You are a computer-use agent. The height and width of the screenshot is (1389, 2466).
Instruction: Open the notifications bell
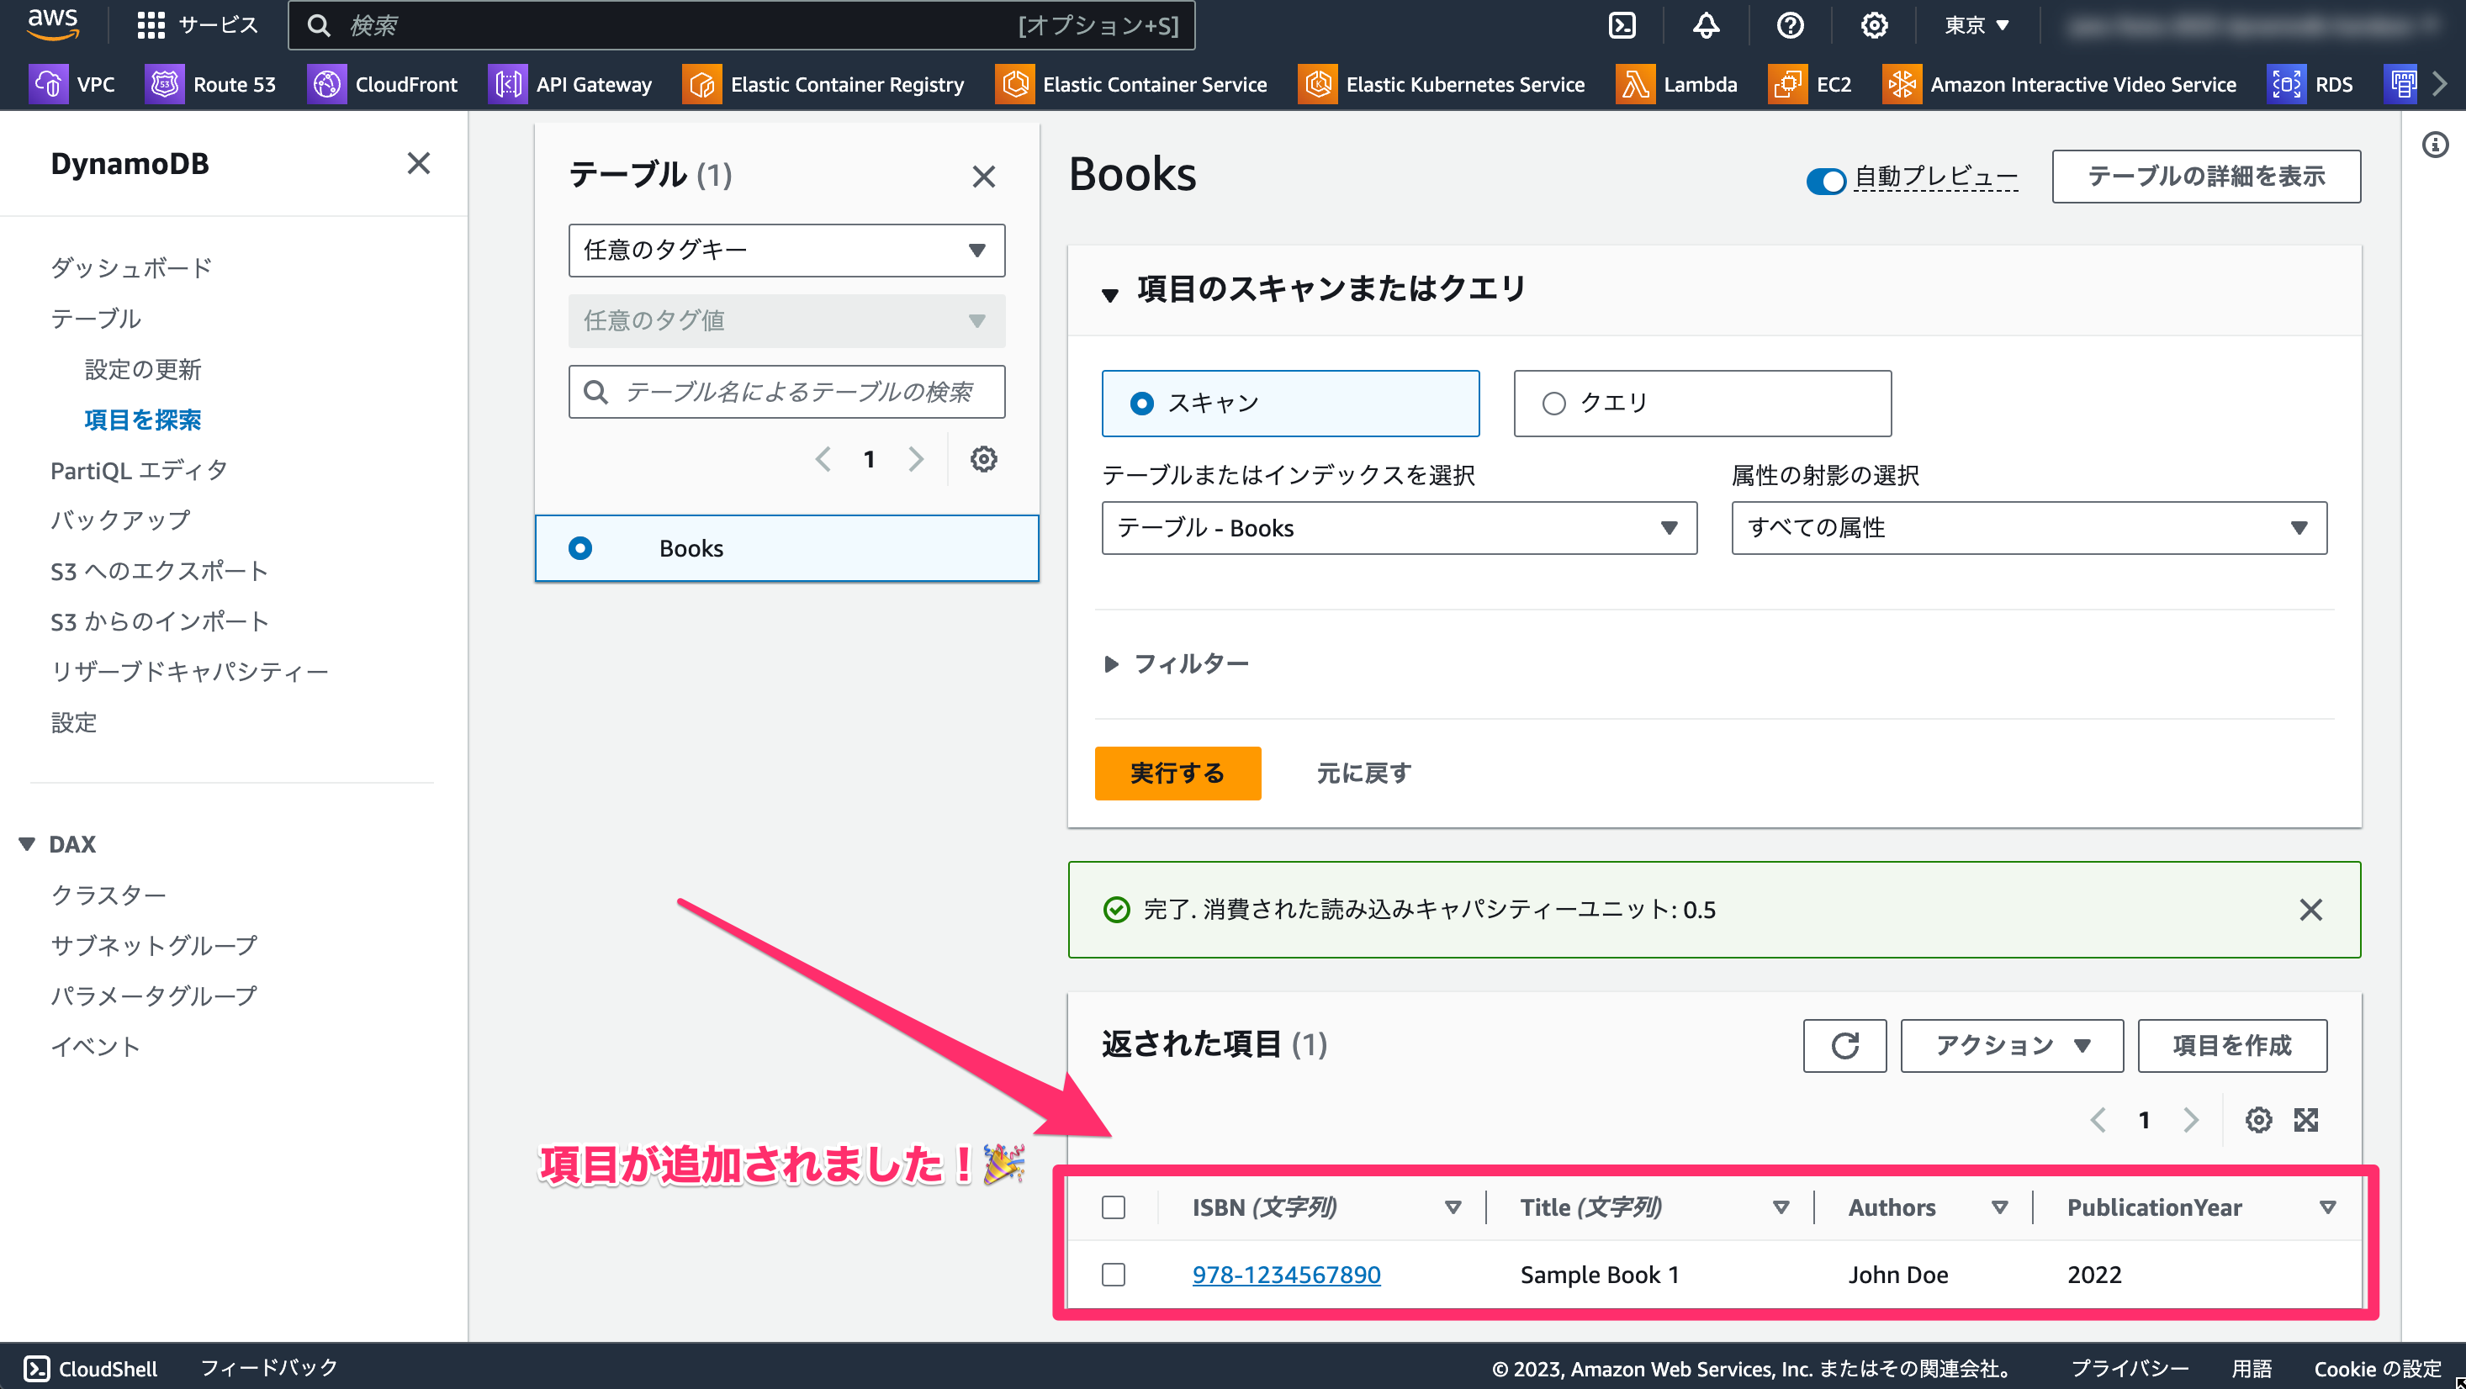(x=1706, y=25)
